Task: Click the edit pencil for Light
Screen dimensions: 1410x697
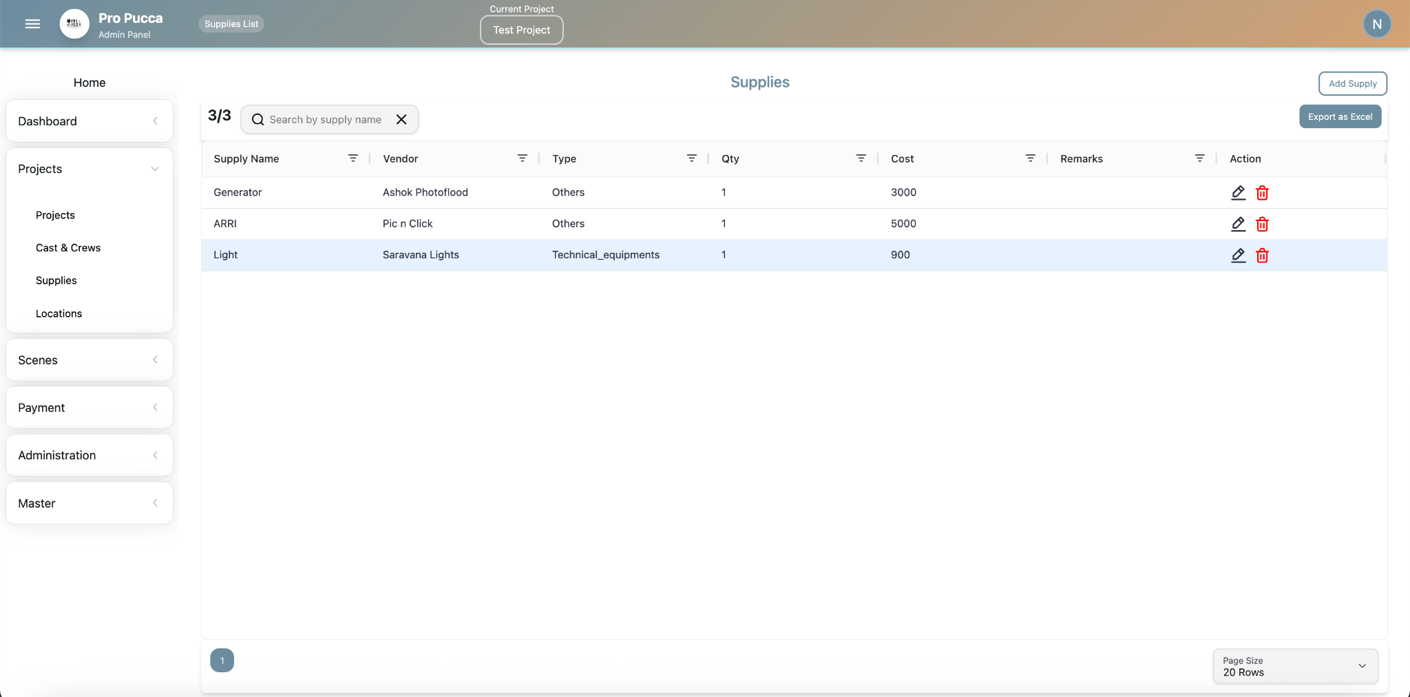Action: coord(1238,256)
